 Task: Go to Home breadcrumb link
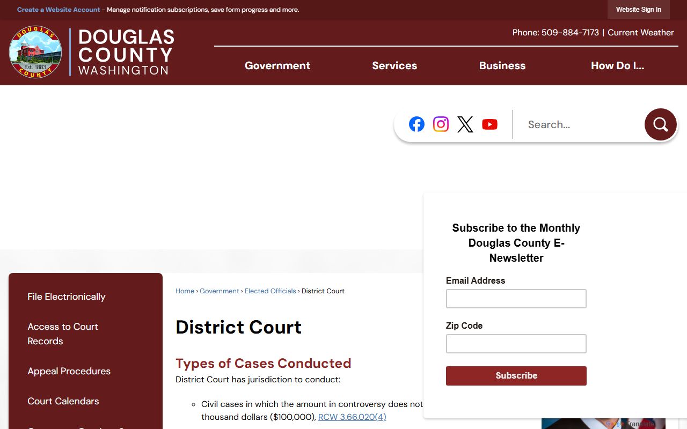pos(185,291)
